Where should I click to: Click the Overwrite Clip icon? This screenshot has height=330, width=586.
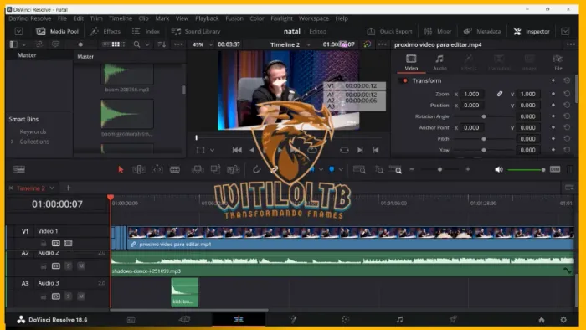(215, 170)
